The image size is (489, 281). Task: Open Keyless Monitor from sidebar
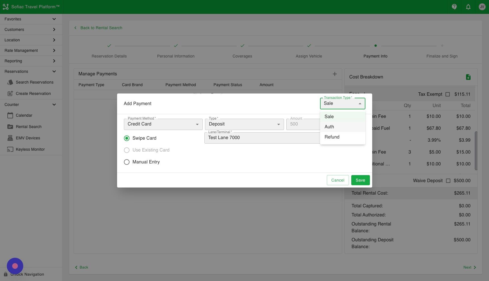click(x=10, y=149)
